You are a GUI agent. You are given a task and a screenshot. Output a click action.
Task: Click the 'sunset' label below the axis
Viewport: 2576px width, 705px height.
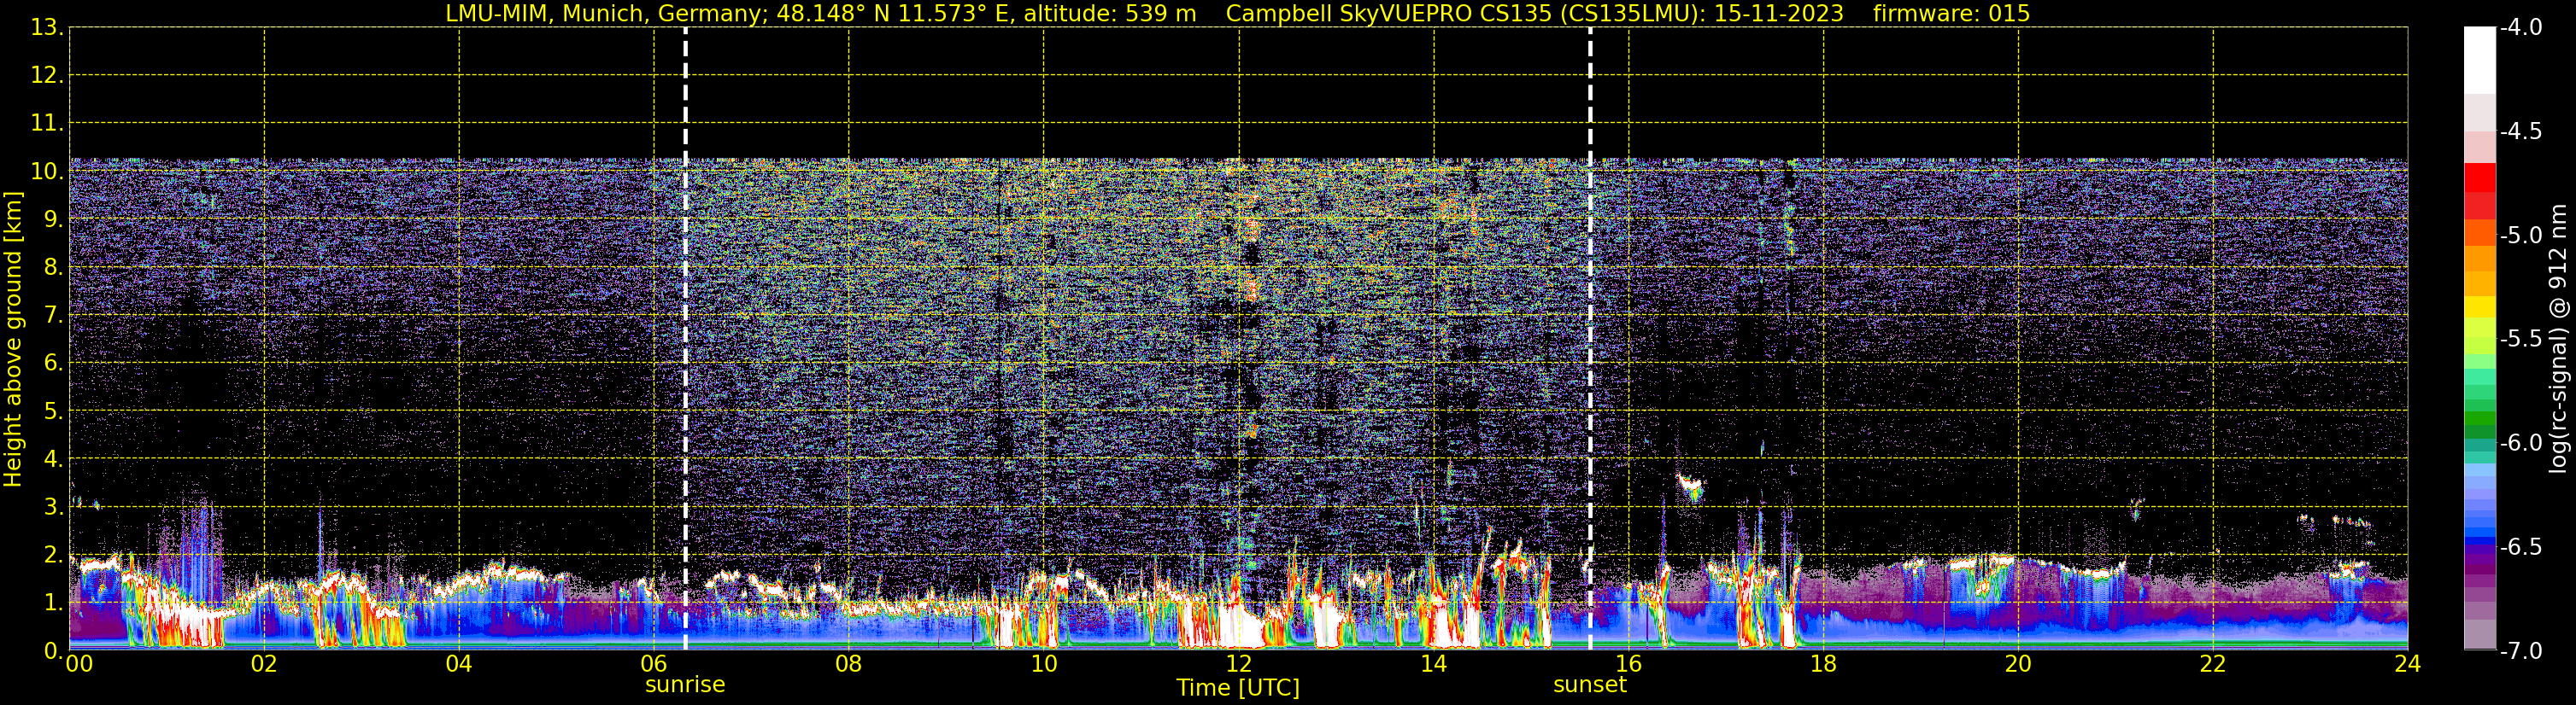coord(1590,685)
